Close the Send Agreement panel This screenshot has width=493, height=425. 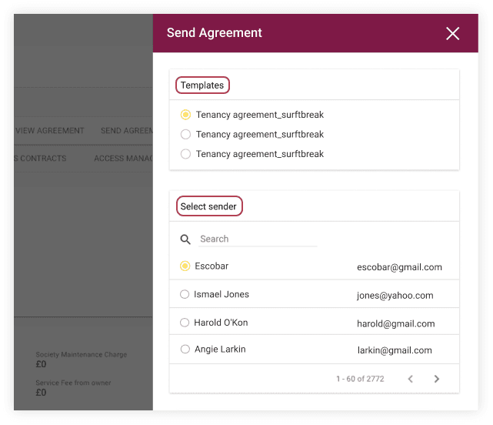click(x=452, y=33)
